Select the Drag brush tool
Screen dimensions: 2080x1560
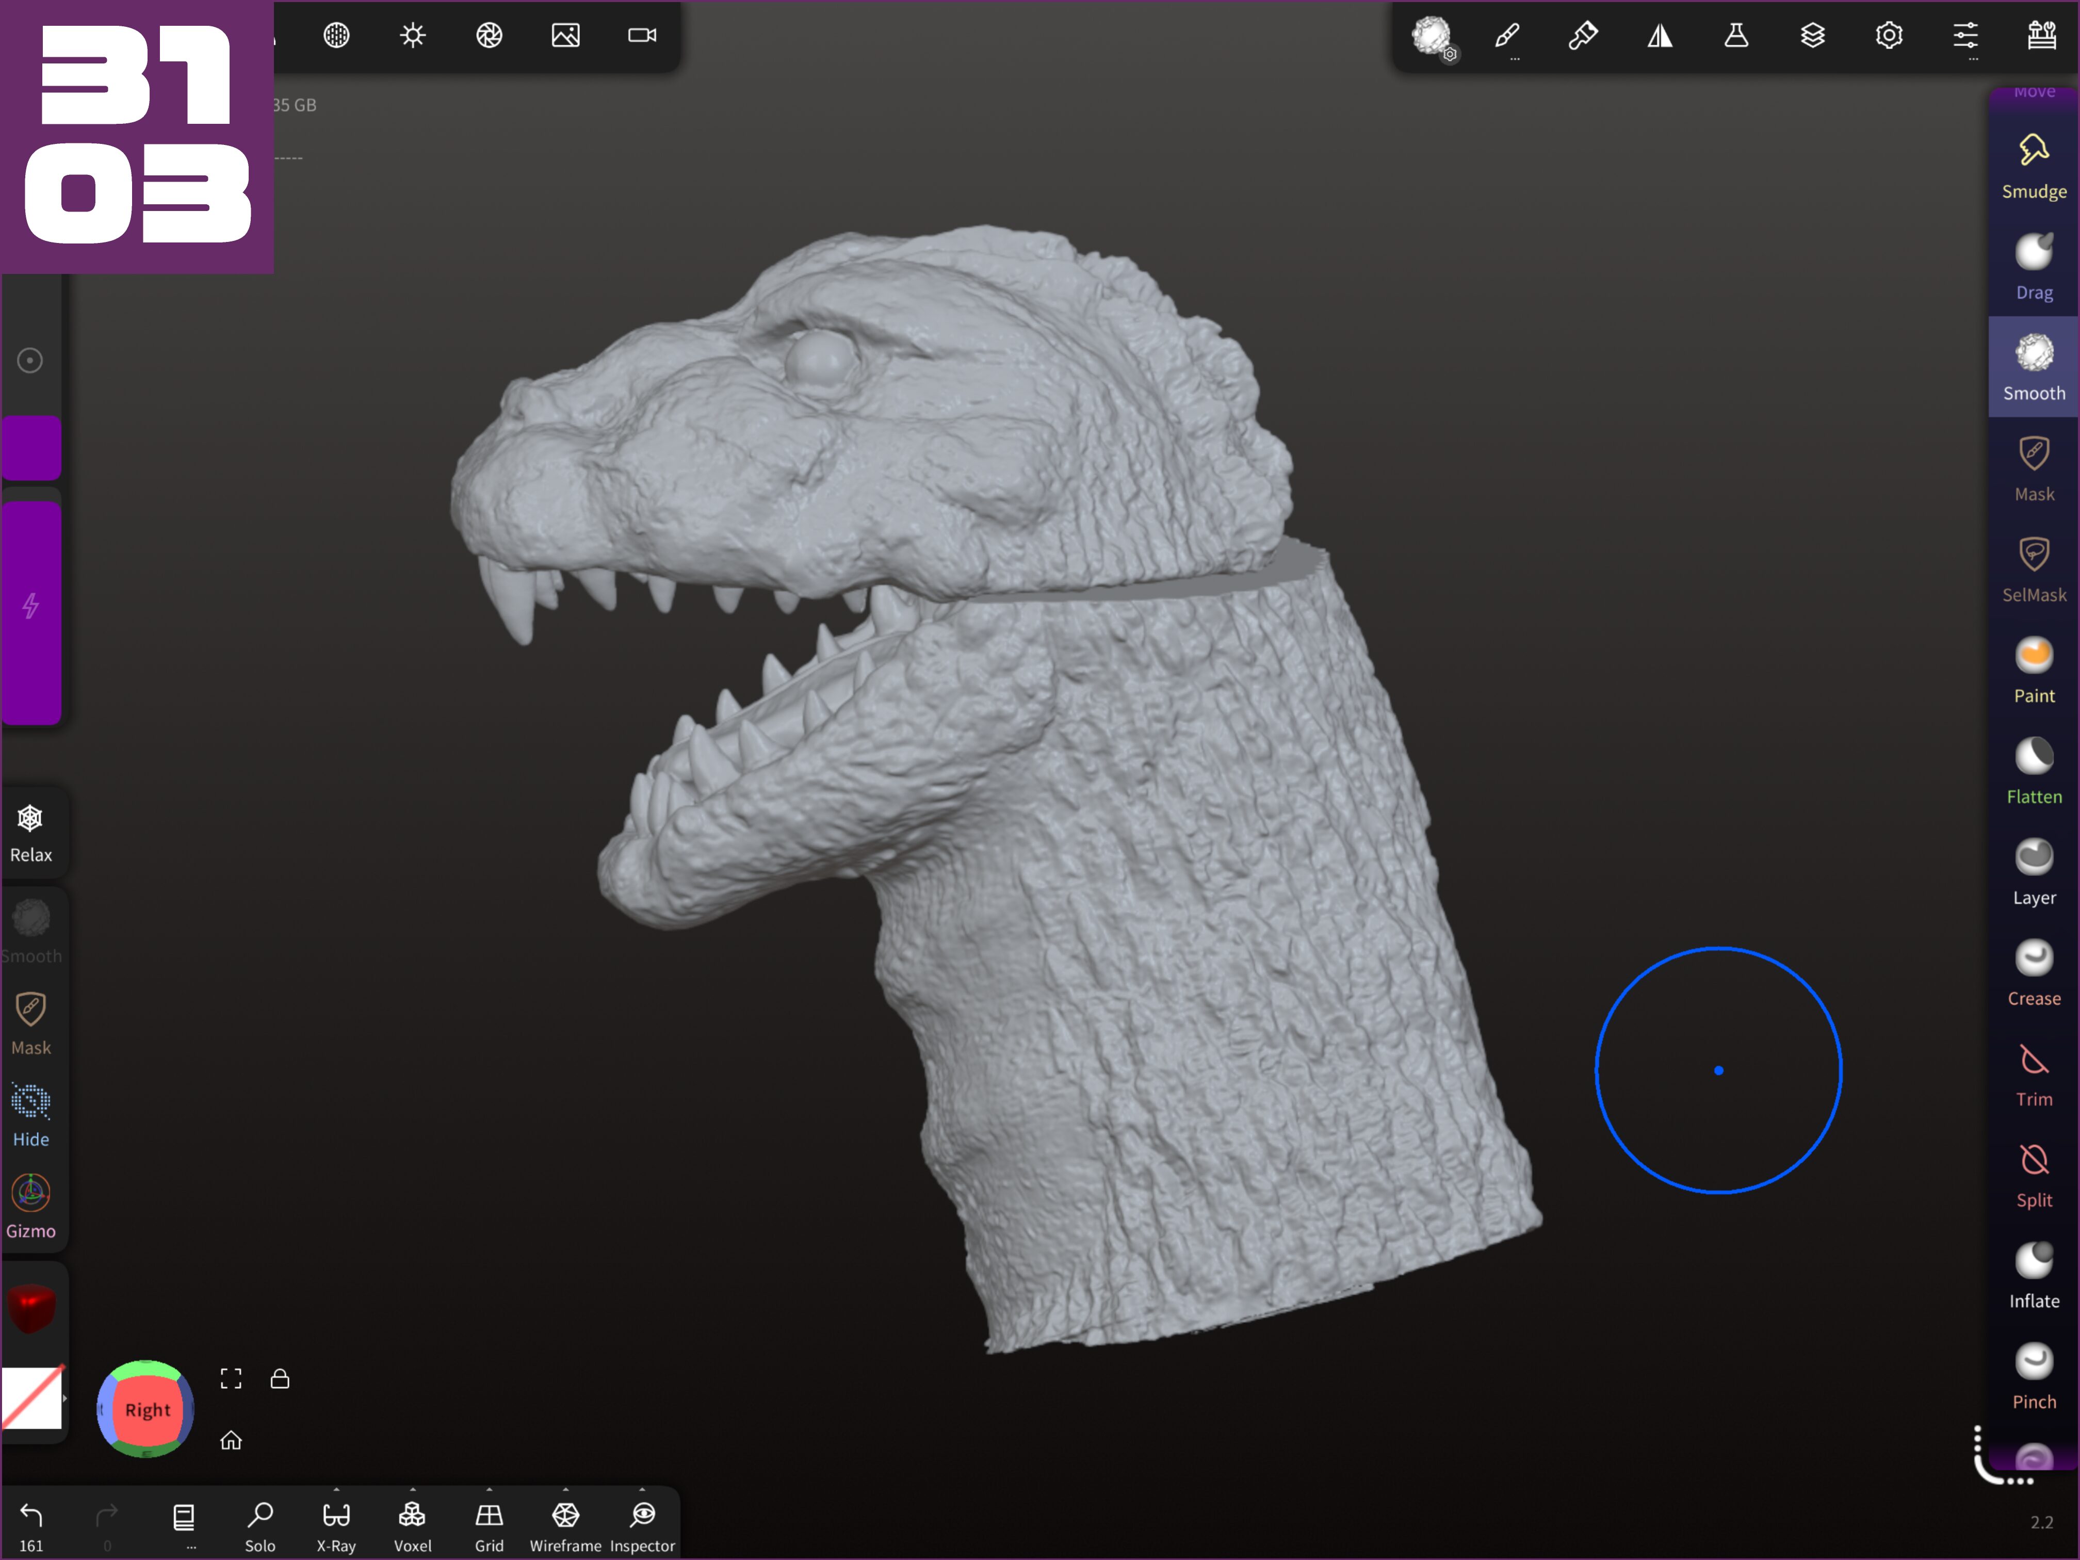2033,267
